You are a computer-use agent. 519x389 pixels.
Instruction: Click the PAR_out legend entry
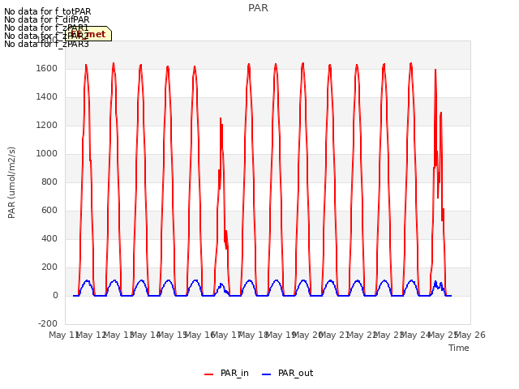(x=287, y=374)
